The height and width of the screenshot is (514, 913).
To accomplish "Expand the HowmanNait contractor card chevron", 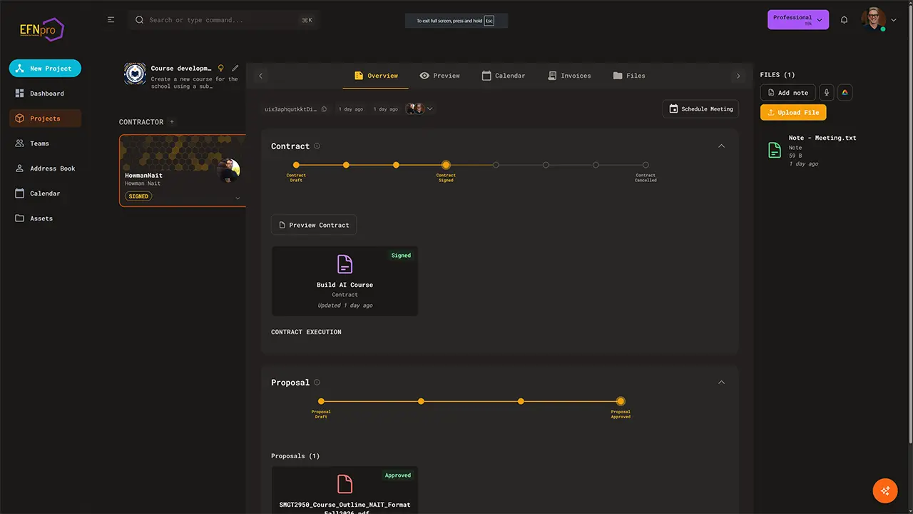I will coord(238,198).
